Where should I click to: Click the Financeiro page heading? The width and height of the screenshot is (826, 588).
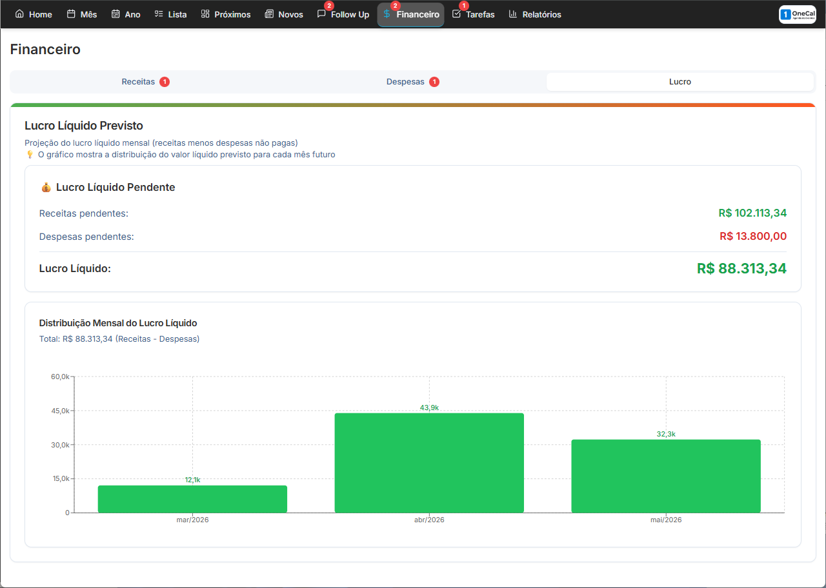45,49
